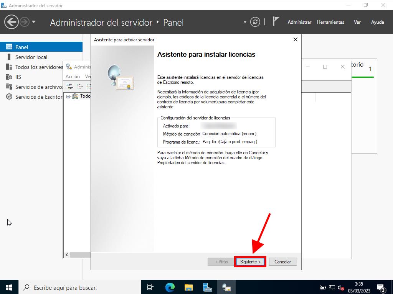Click the Siguiente button in the wizard
The height and width of the screenshot is (294, 393).
(250, 262)
